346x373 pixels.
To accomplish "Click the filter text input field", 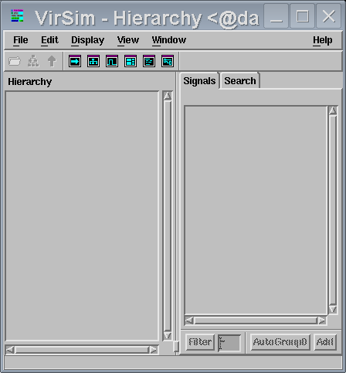I will 229,343.
